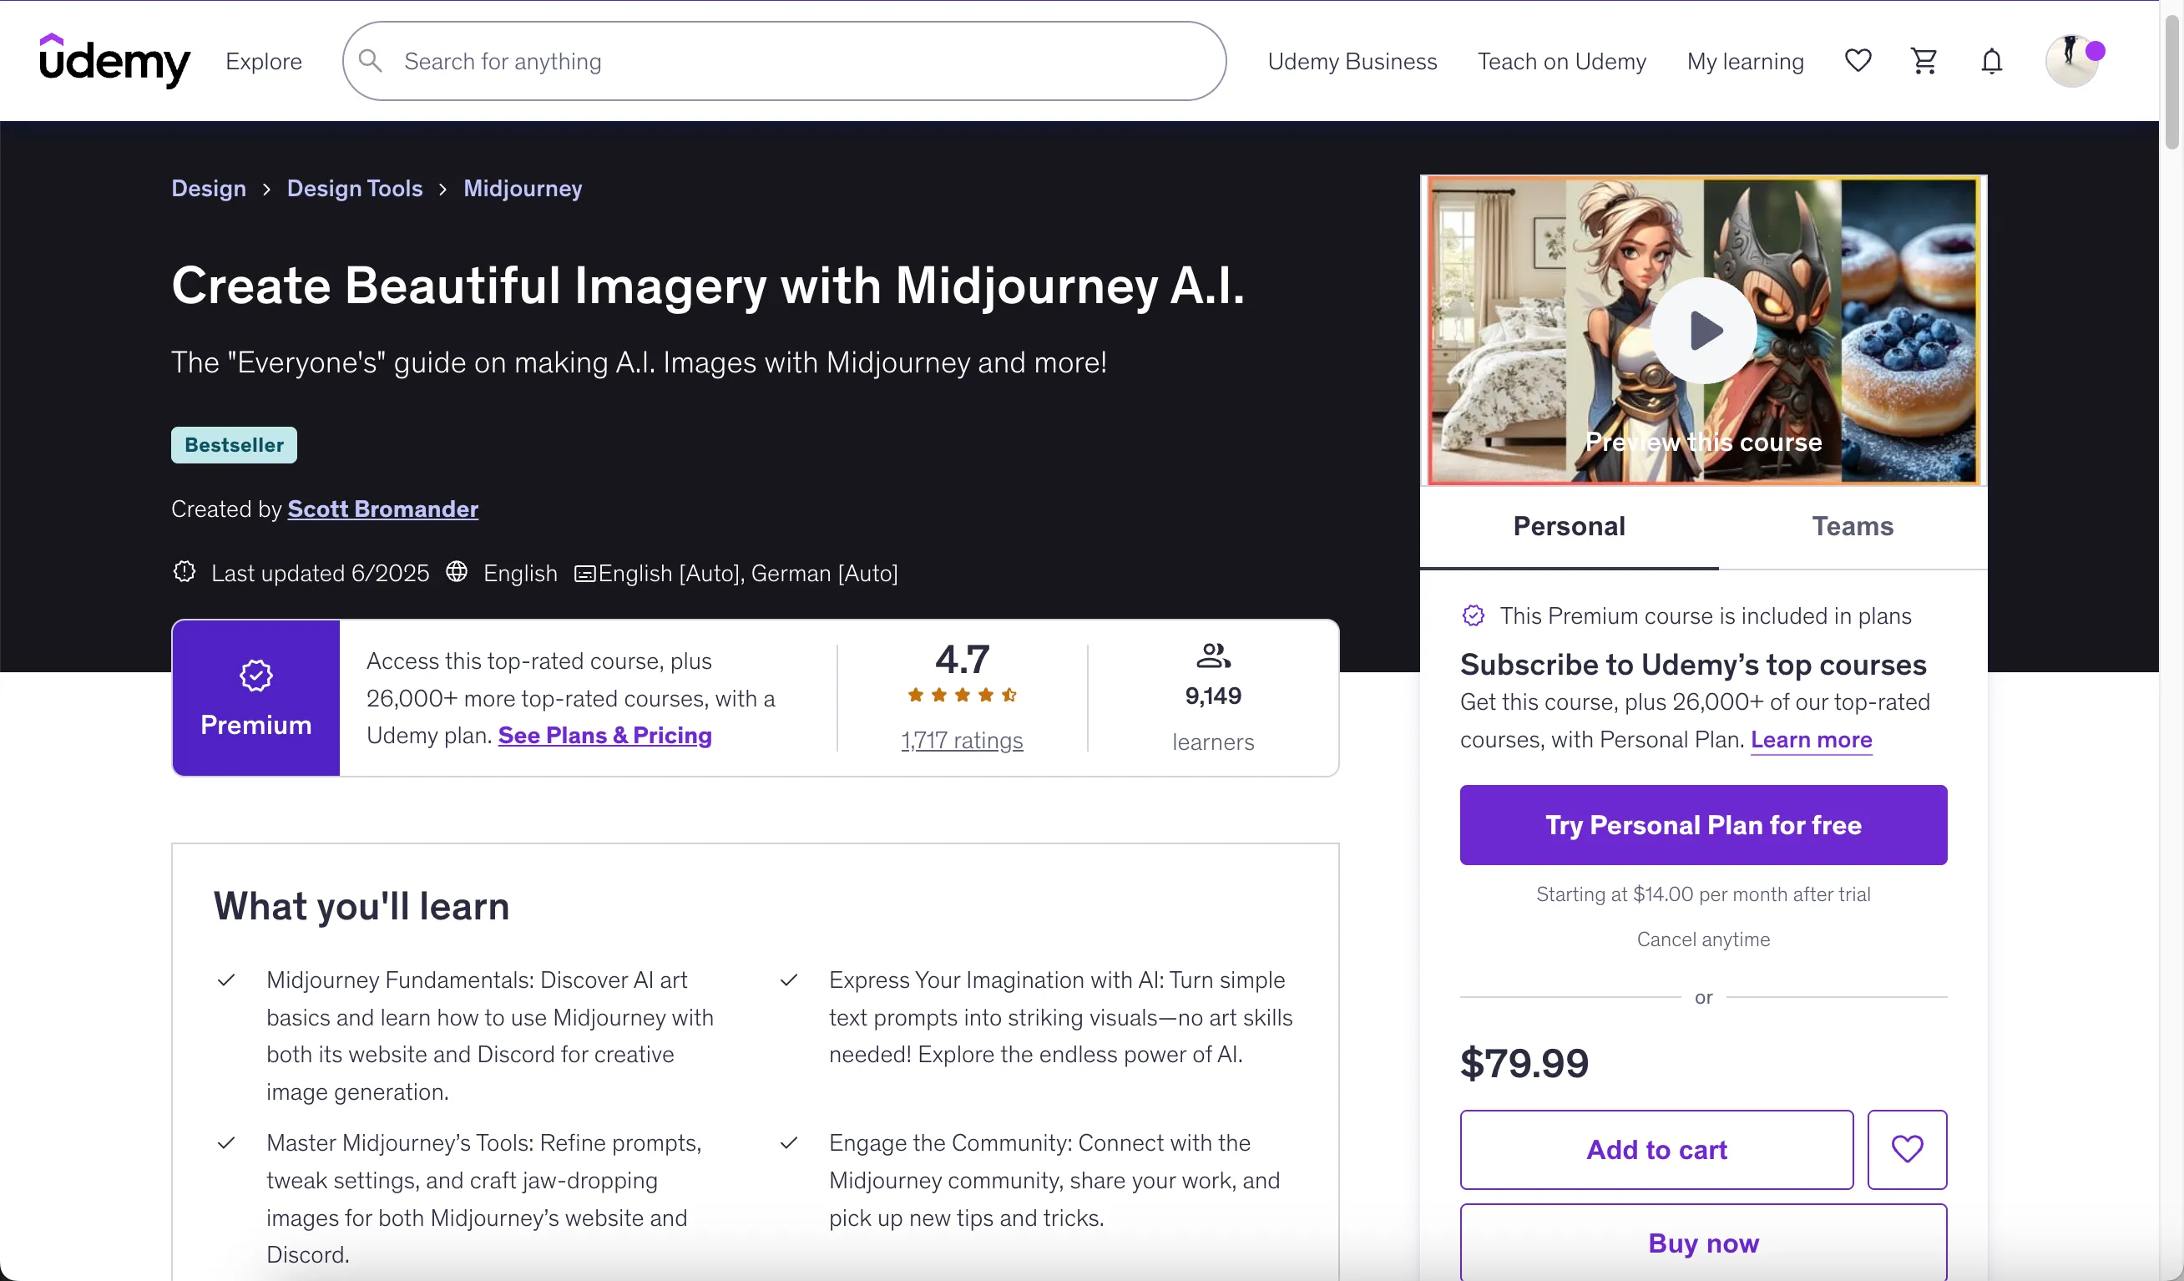Open Scott Bromander instructor link
Screen dimensions: 2184x1281
382,509
